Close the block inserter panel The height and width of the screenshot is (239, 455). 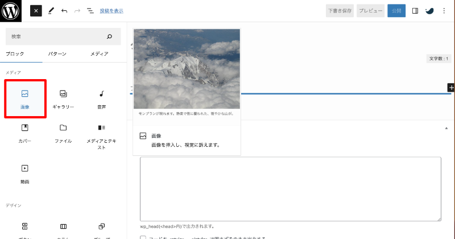click(36, 11)
